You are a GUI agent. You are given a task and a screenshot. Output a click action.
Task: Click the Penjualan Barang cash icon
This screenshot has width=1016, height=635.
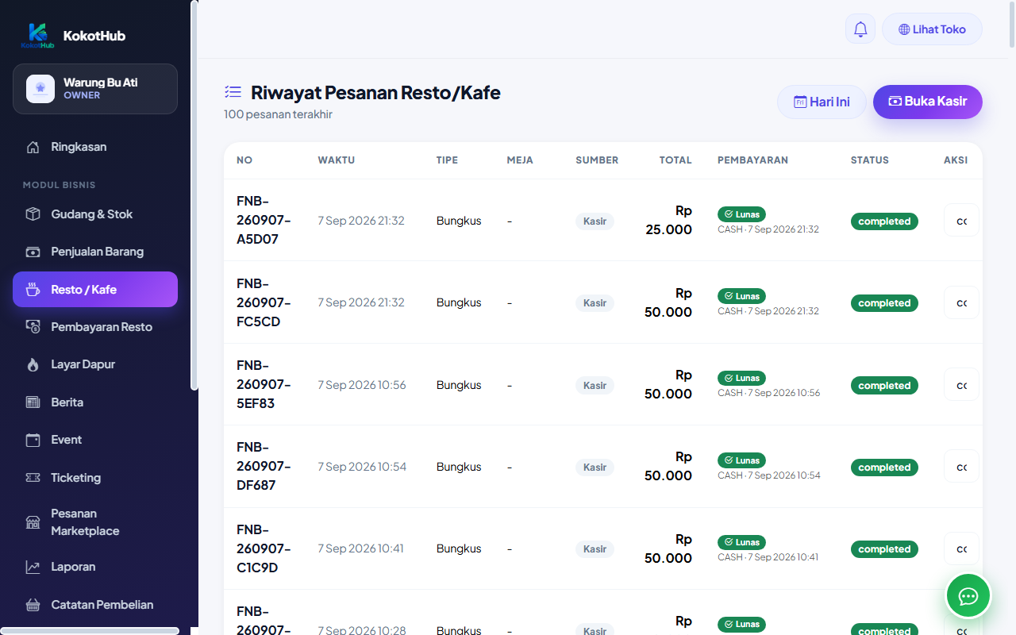pyautogui.click(x=33, y=252)
